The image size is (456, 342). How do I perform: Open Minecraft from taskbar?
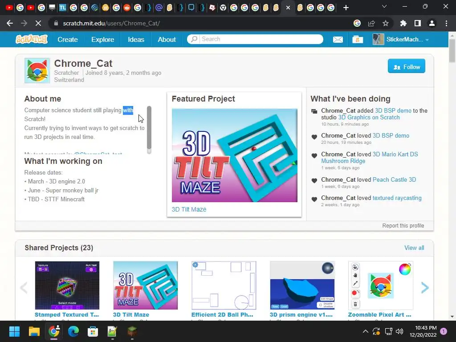tap(132, 331)
